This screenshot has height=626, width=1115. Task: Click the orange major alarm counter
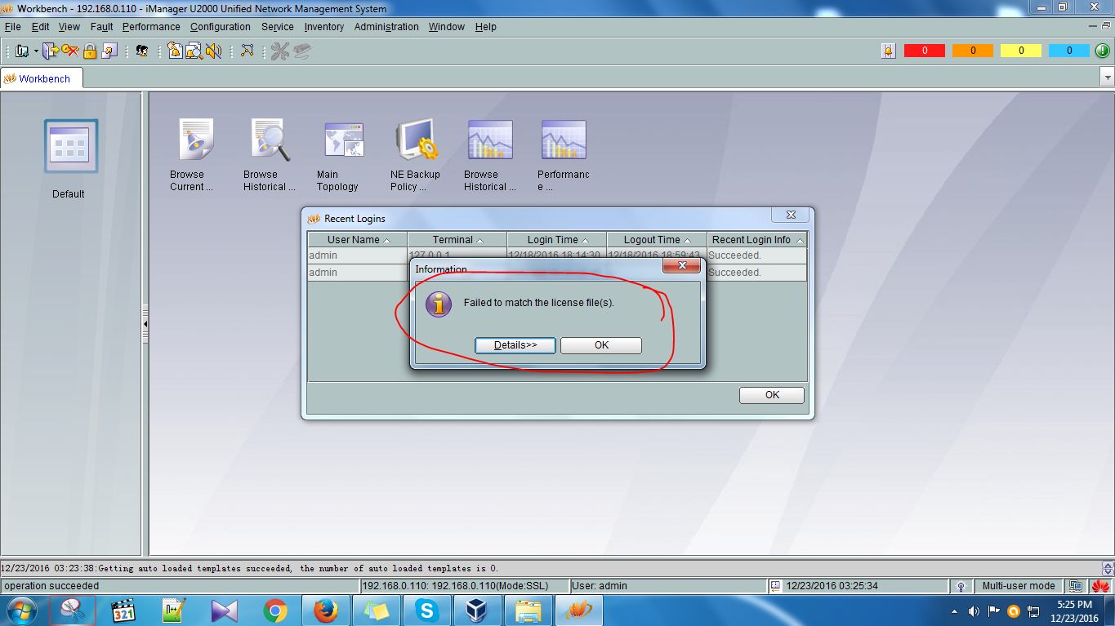coord(973,51)
